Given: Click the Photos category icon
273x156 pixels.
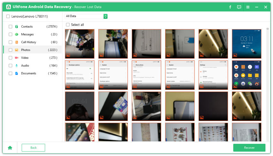Looking at the screenshot, I should tap(17, 50).
